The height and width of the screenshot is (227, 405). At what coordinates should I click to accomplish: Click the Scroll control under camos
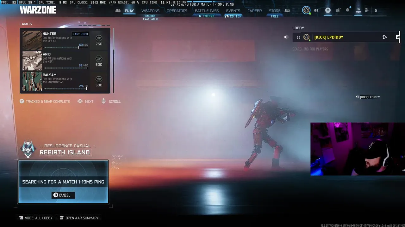(x=111, y=102)
